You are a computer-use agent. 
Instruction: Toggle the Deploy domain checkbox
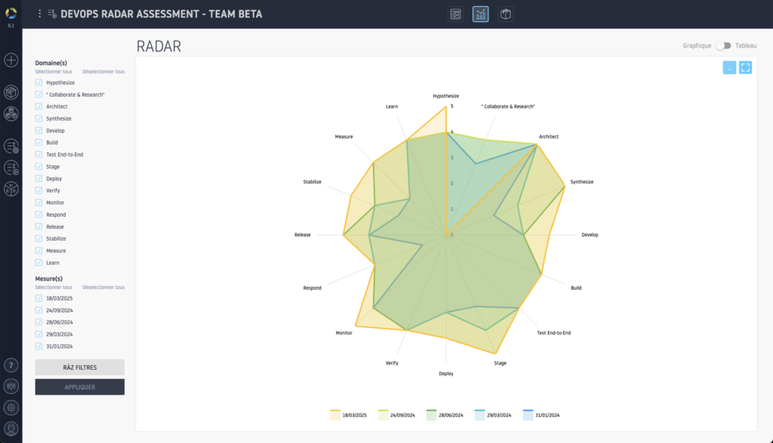click(x=38, y=179)
